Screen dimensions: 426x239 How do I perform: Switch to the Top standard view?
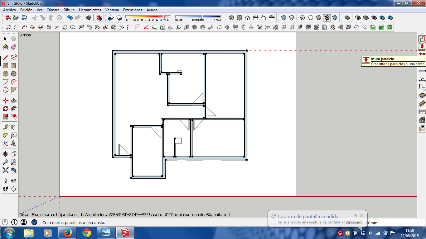tap(239, 18)
